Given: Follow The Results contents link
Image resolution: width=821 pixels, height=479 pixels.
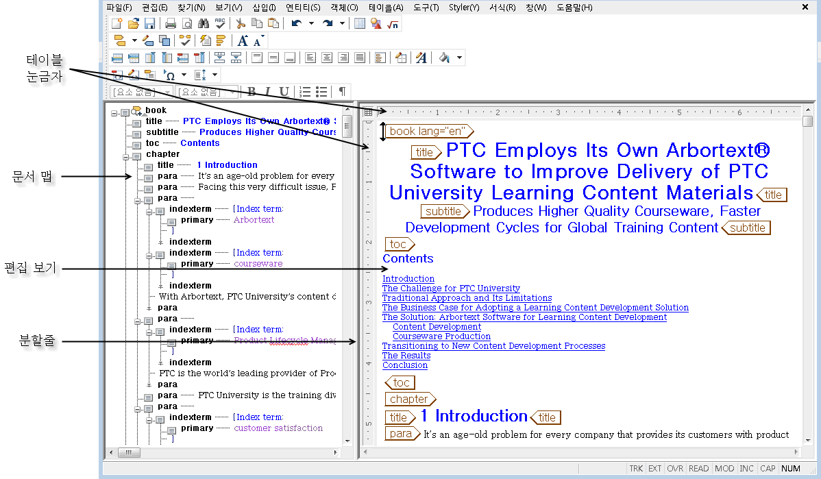Looking at the screenshot, I should 406,356.
